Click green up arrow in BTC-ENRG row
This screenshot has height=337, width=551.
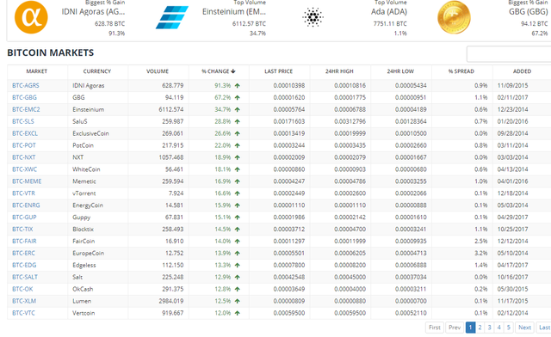pos(238,205)
